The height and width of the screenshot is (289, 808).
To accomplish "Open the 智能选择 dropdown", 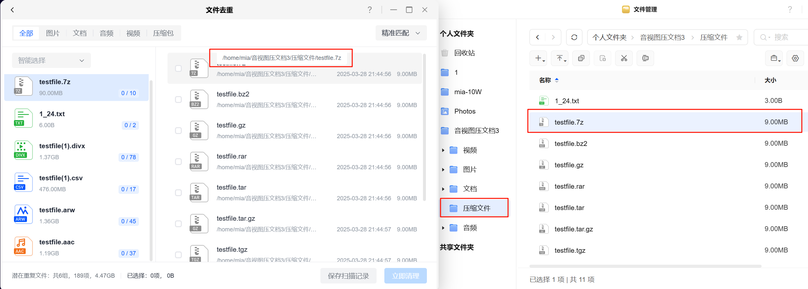I will pos(51,61).
